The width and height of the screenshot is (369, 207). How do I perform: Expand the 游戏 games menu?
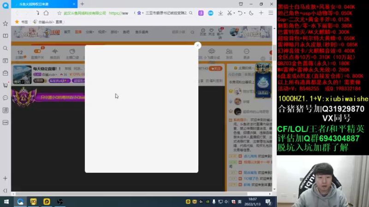pyautogui.click(x=114, y=32)
